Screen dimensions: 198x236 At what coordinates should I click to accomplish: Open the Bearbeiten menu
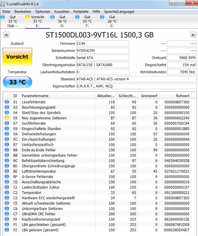point(23,12)
